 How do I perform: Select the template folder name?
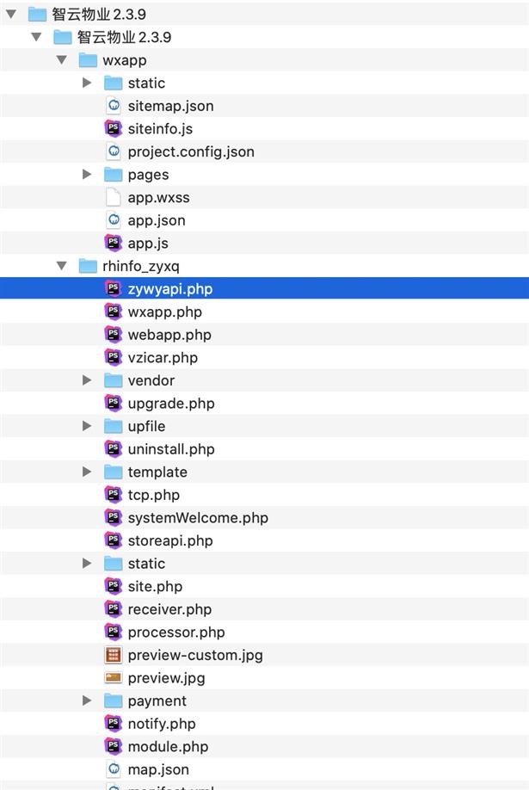157,472
